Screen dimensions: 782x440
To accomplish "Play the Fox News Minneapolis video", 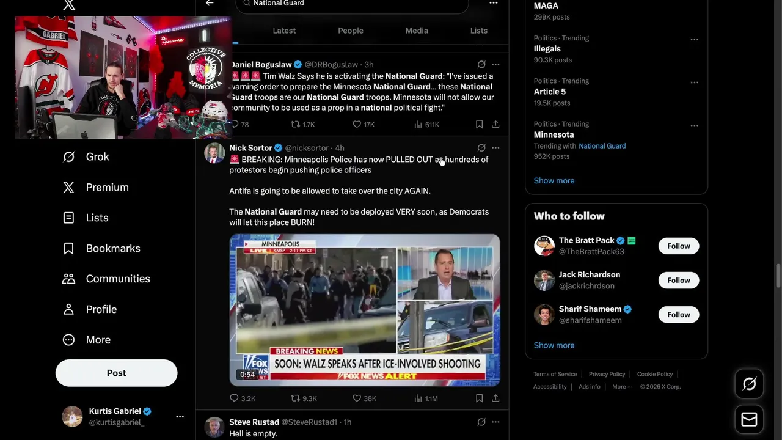I will 365,310.
